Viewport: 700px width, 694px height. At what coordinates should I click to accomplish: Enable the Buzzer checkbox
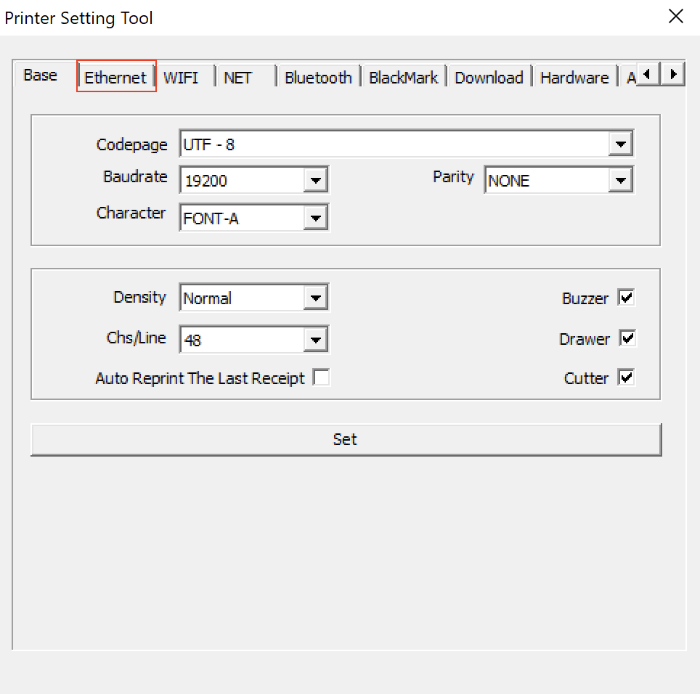(x=626, y=298)
